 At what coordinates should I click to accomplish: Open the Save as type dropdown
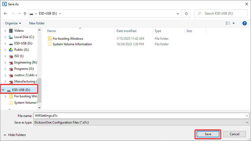coord(141,122)
